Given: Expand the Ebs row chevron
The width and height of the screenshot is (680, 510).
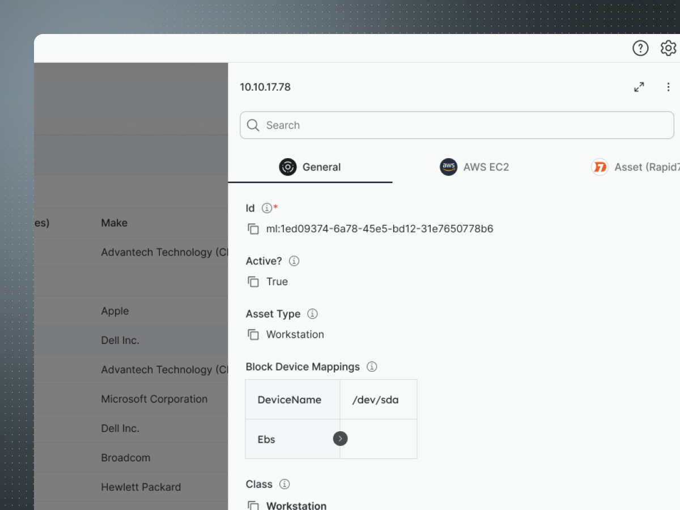Looking at the screenshot, I should 340,439.
